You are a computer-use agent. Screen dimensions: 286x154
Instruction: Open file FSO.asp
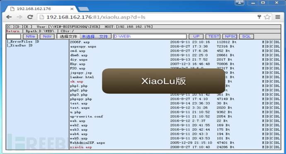tap(78, 68)
